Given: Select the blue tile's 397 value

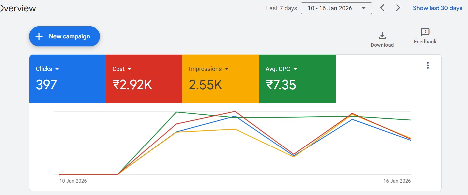Looking at the screenshot, I should [46, 85].
